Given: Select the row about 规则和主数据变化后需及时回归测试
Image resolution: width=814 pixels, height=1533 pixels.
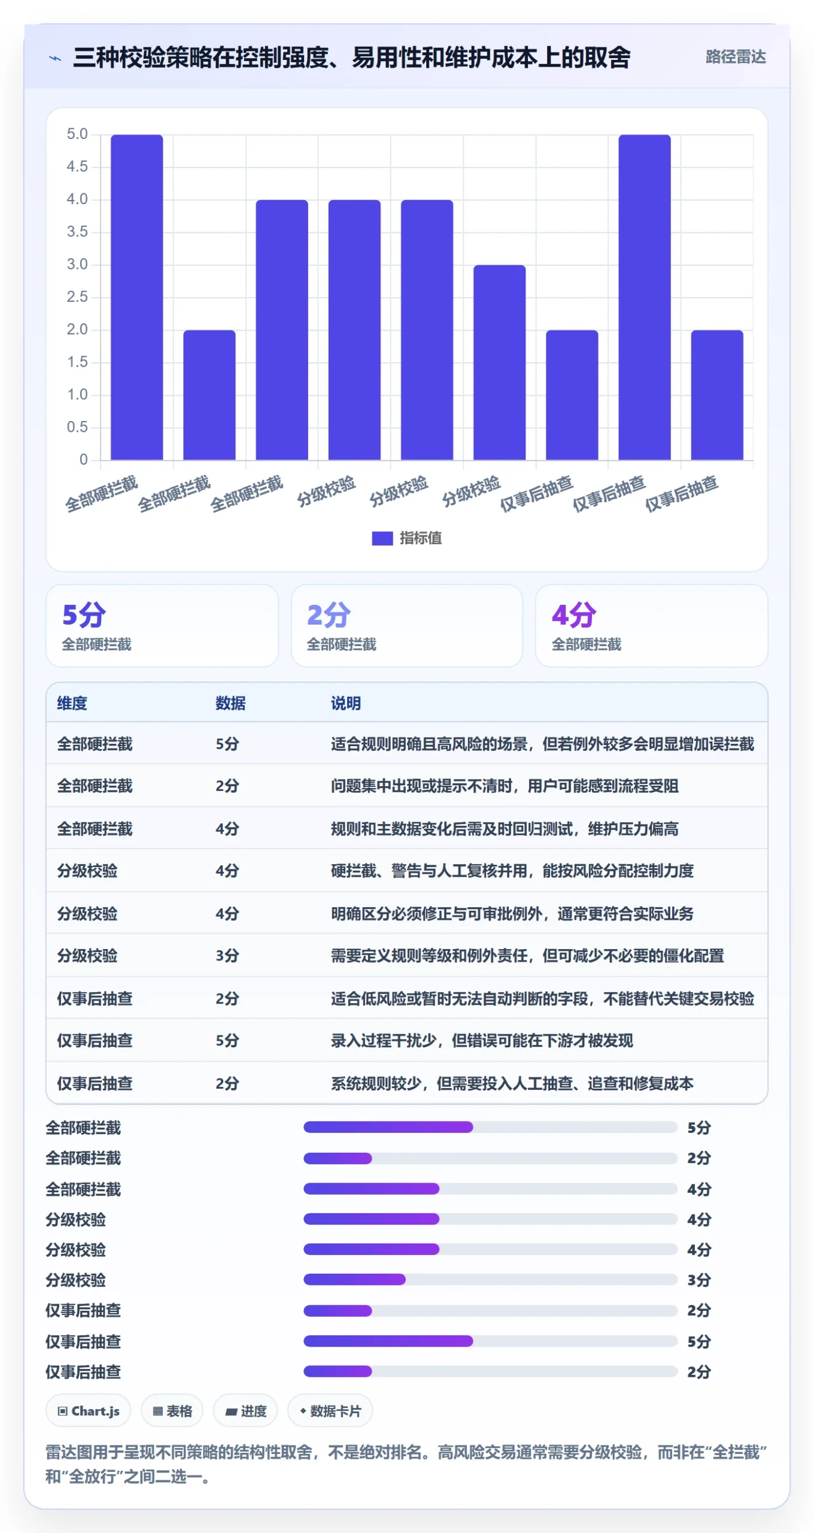Looking at the screenshot, I should tap(407, 828).
